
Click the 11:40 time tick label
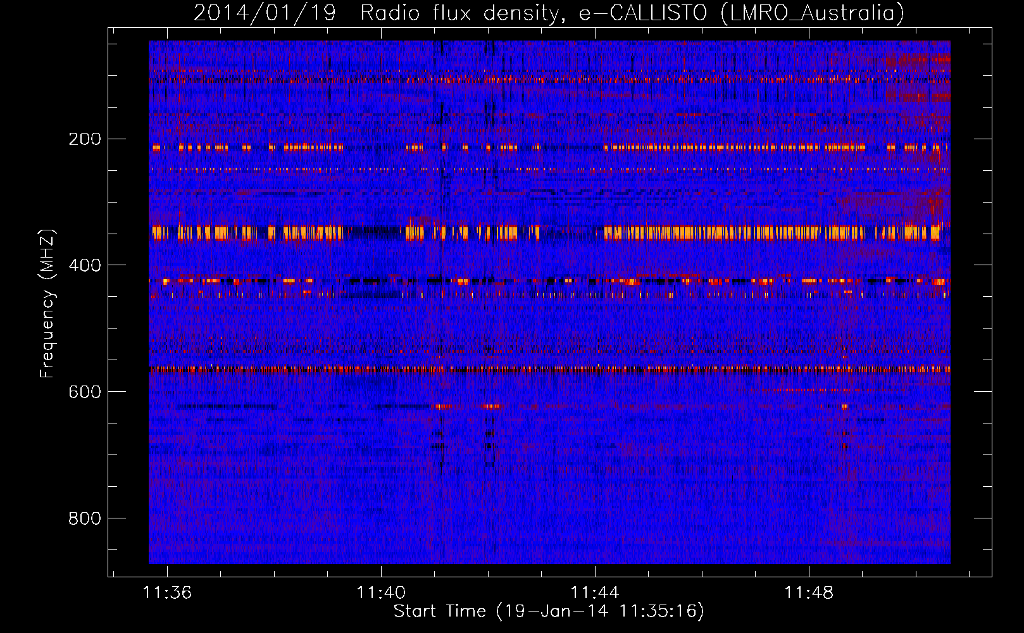381,593
